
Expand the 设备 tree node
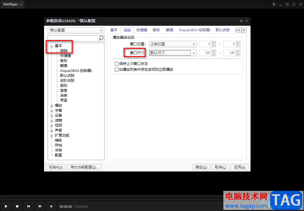[x=52, y=116]
